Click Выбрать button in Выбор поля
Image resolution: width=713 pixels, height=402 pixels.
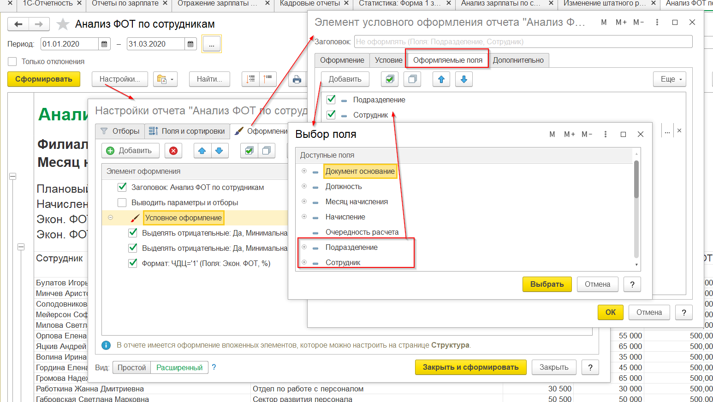tap(547, 284)
